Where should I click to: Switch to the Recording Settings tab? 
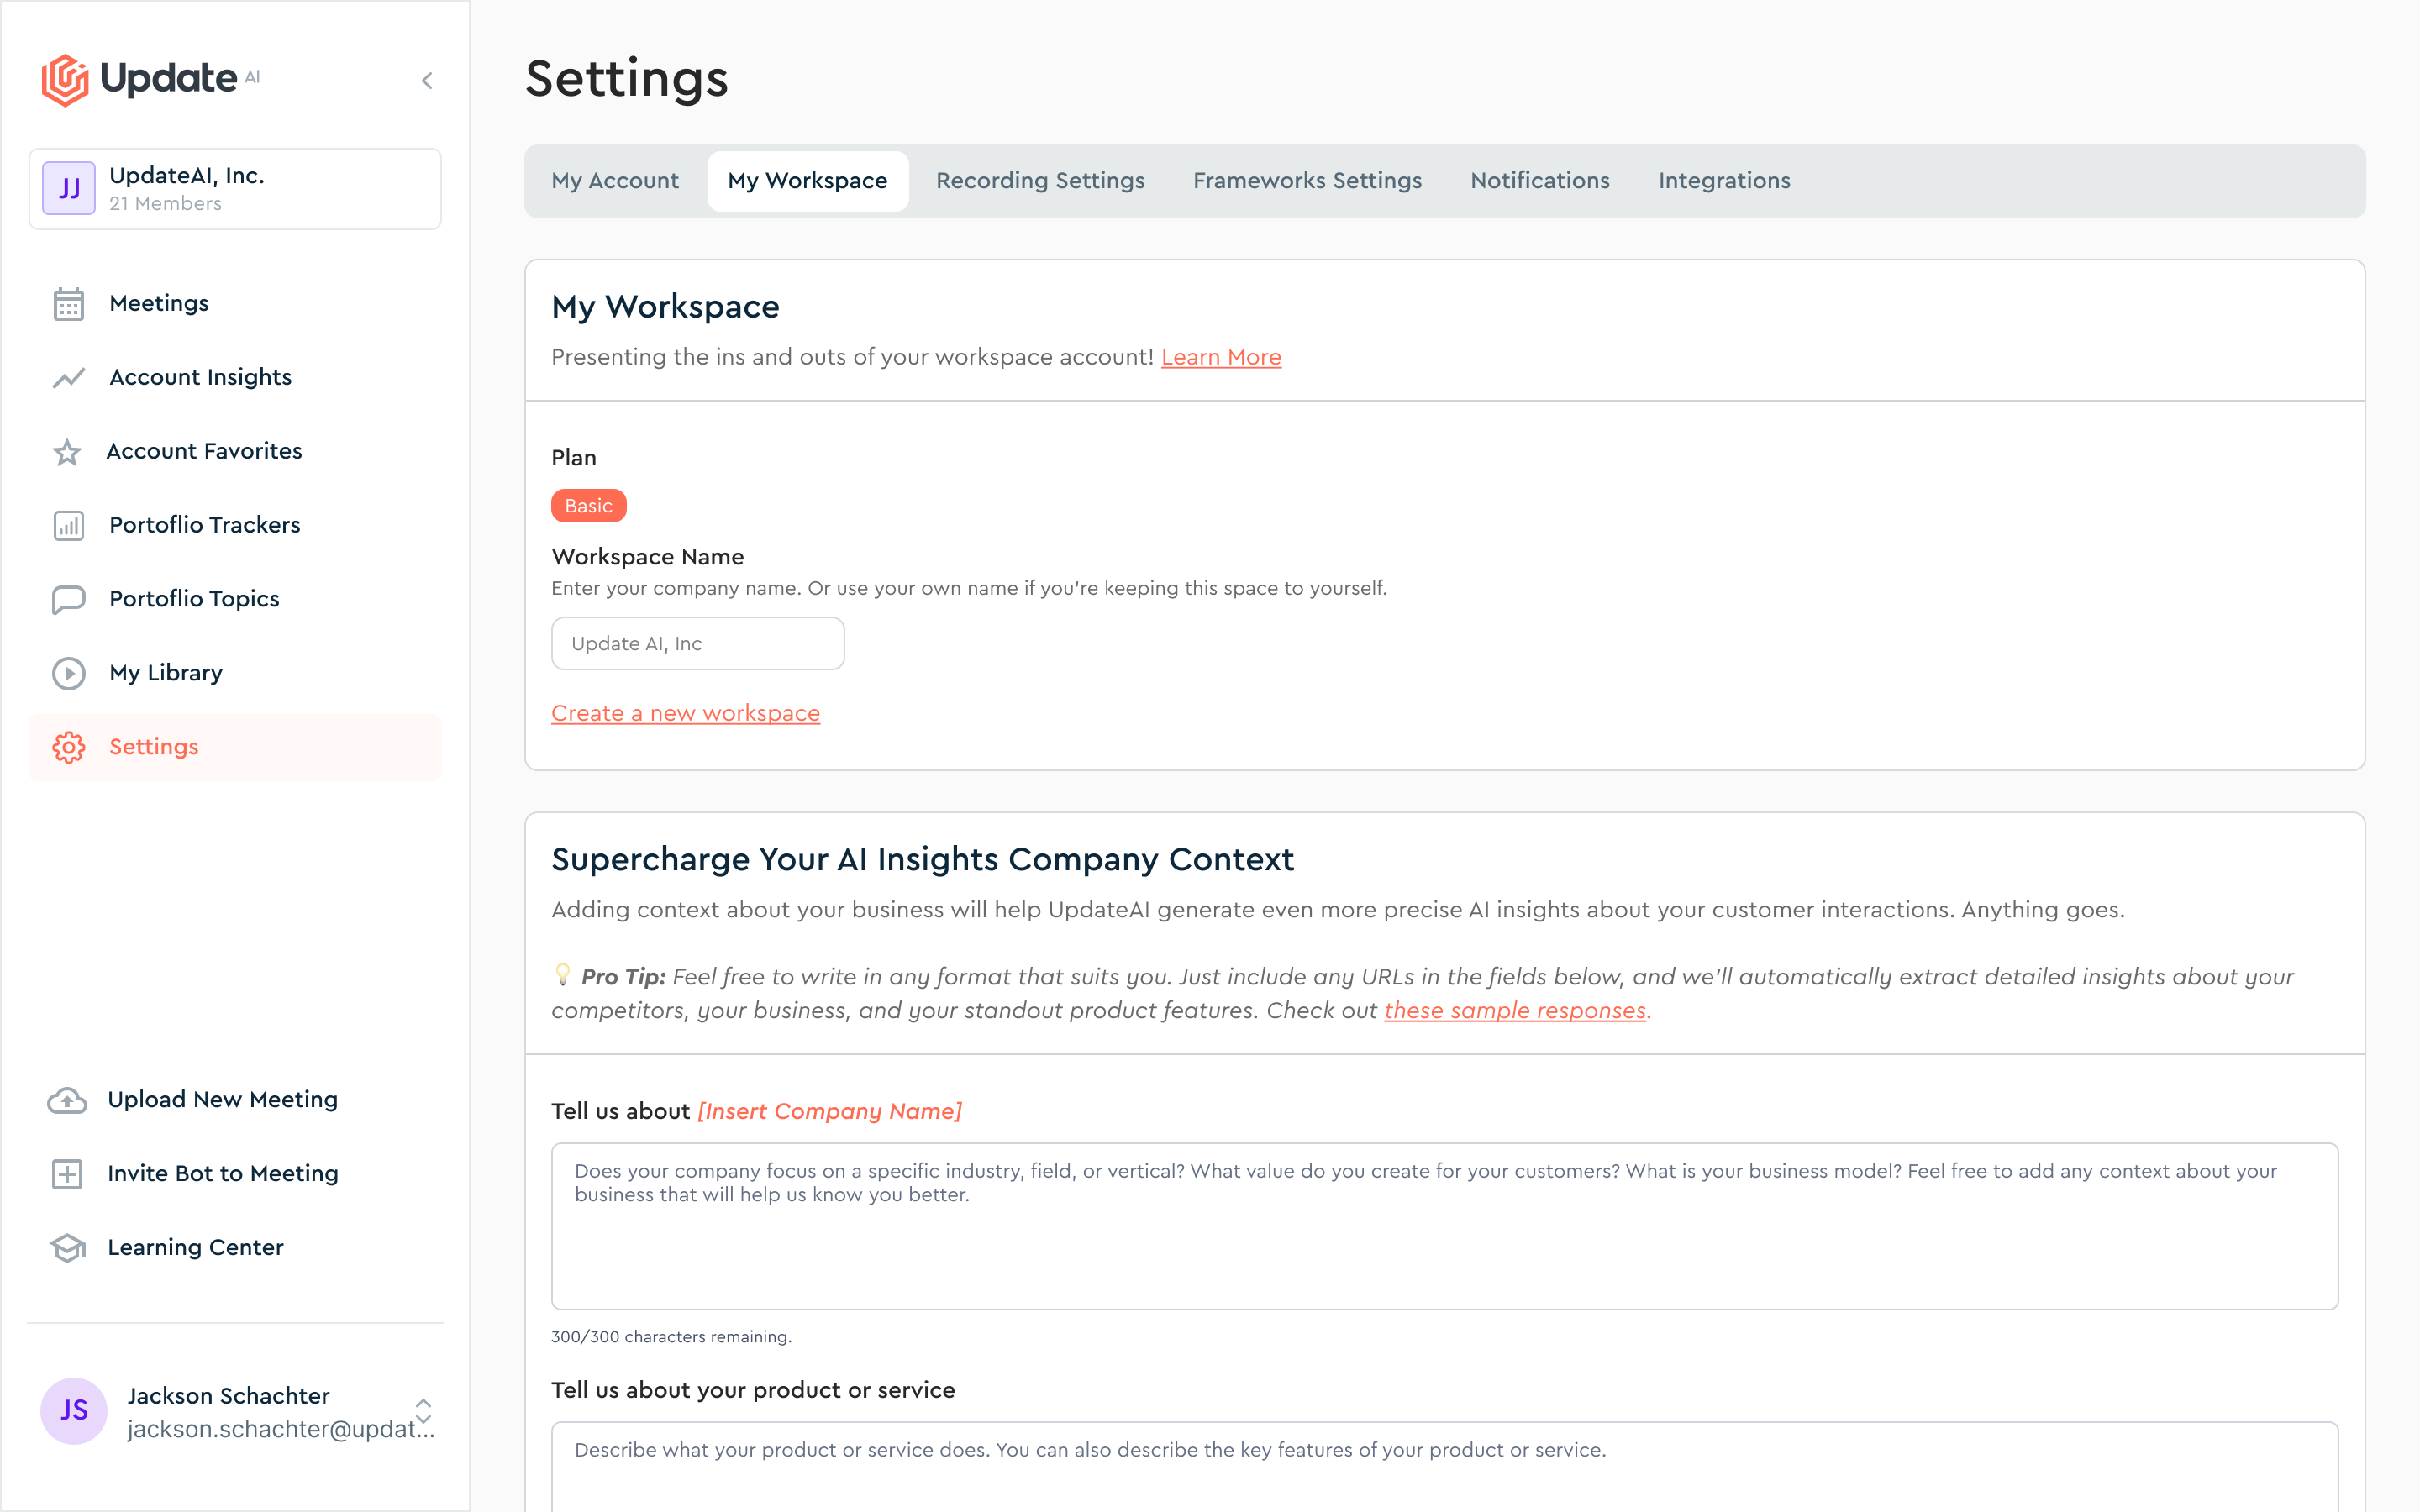coord(1040,181)
